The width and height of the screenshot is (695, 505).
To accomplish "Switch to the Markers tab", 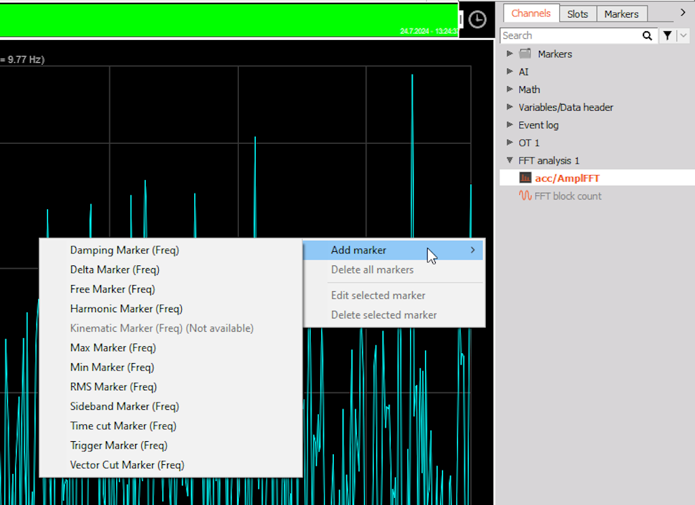I will tap(622, 14).
